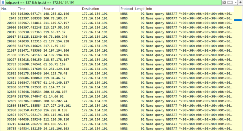Screen dimensions: 243x131
Task: Sort by the Source column header
Action: 62,9
